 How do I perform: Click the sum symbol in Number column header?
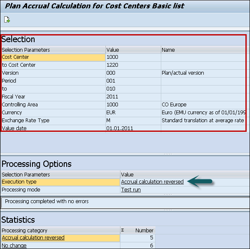[x=122, y=230]
